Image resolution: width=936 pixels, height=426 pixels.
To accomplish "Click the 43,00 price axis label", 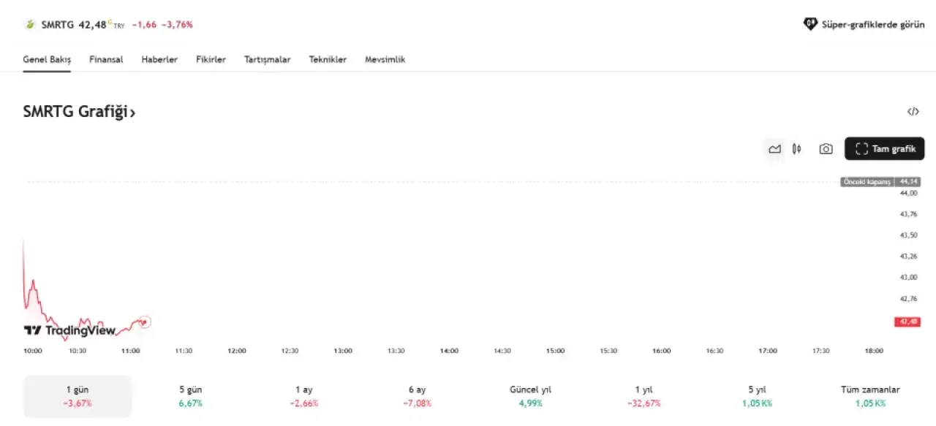I will pyautogui.click(x=908, y=278).
